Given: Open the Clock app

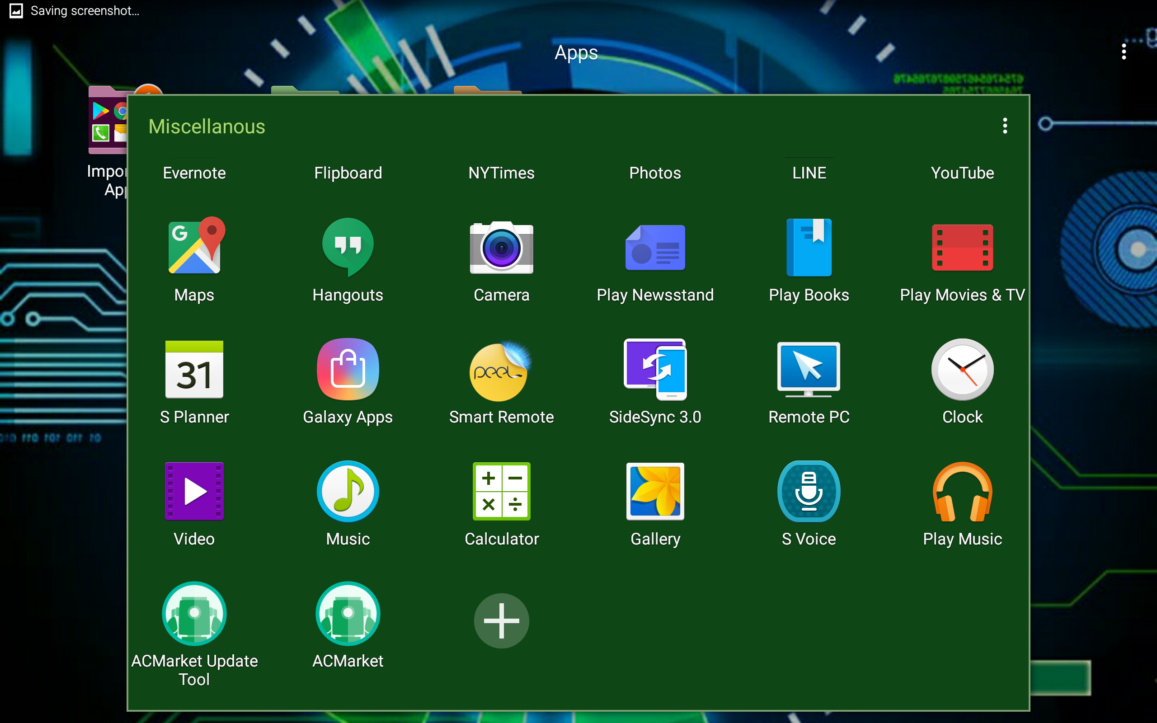Looking at the screenshot, I should tap(962, 369).
